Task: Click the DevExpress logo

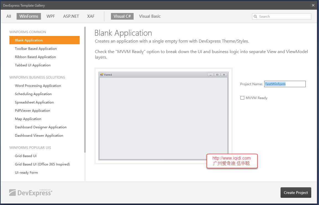Action: click(x=31, y=192)
